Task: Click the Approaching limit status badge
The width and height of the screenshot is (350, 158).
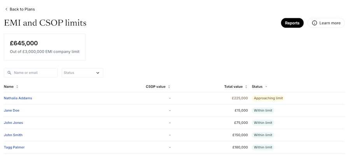Action: point(268,98)
